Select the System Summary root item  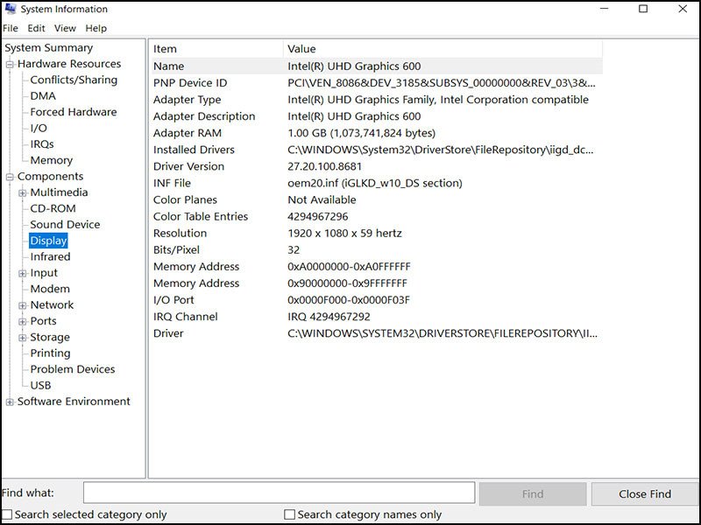[x=48, y=48]
